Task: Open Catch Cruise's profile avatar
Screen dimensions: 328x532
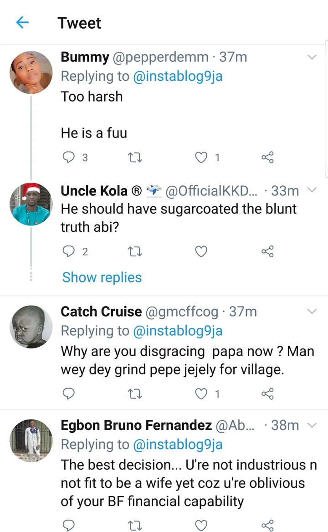Action: point(31,327)
